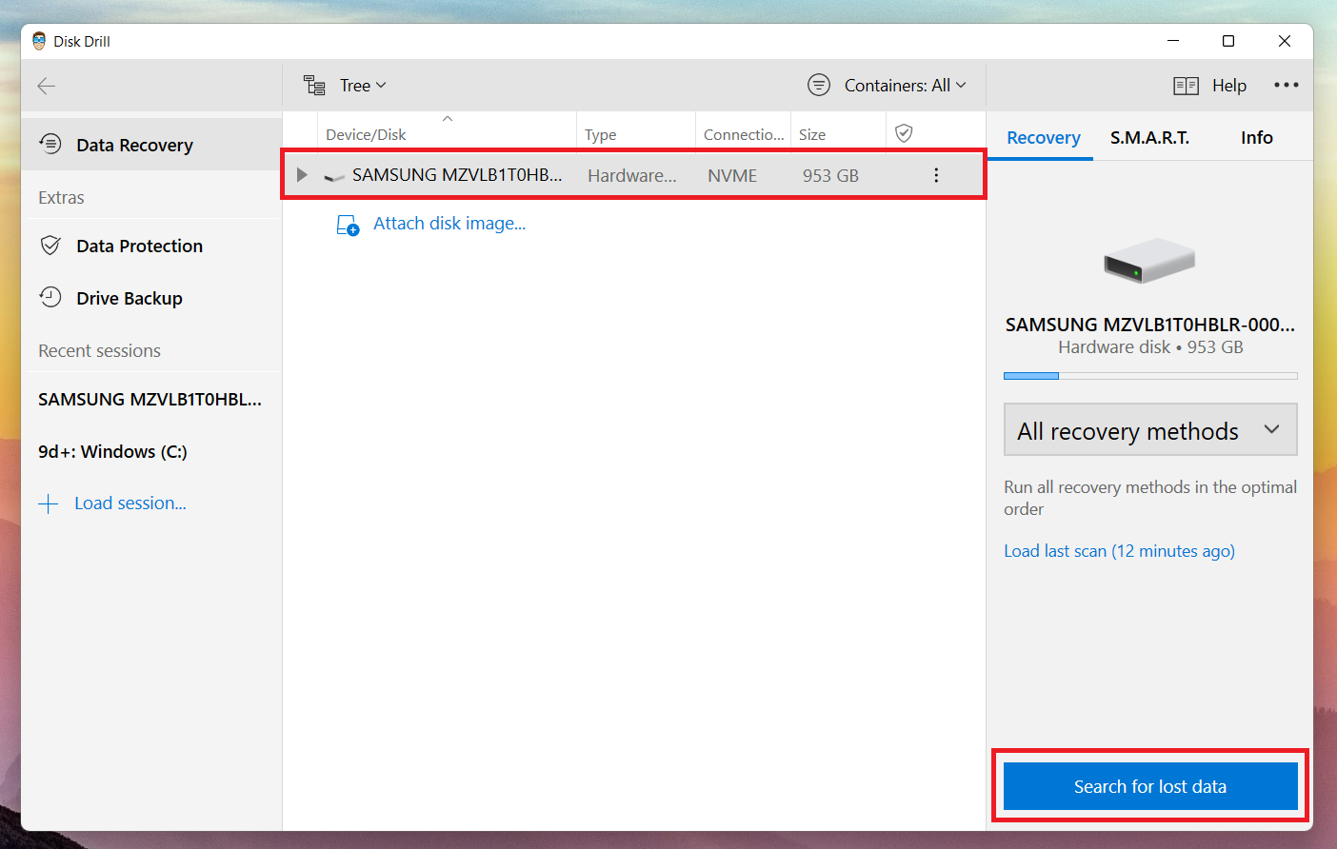Click Search for lost data

click(x=1149, y=786)
